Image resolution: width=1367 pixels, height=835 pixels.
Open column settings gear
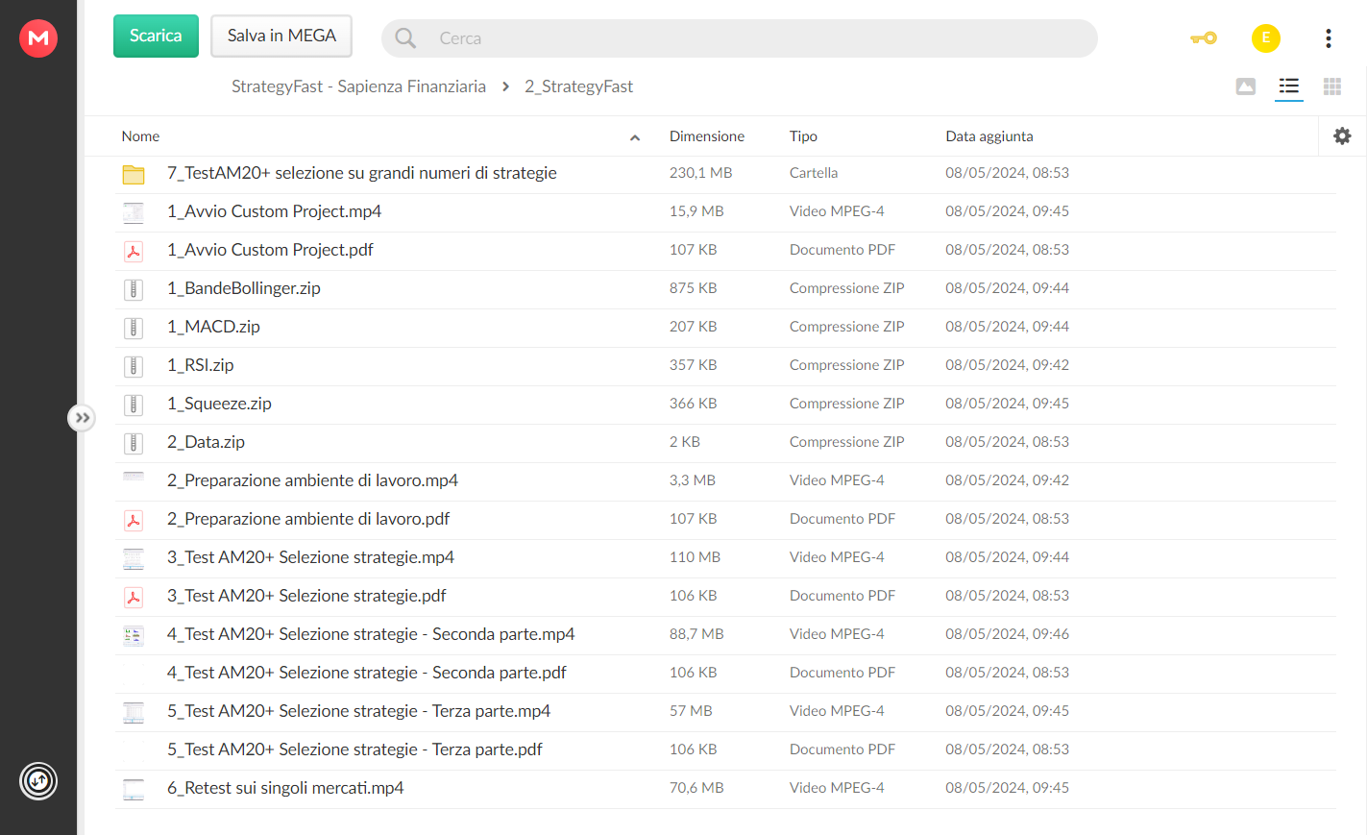1342,136
